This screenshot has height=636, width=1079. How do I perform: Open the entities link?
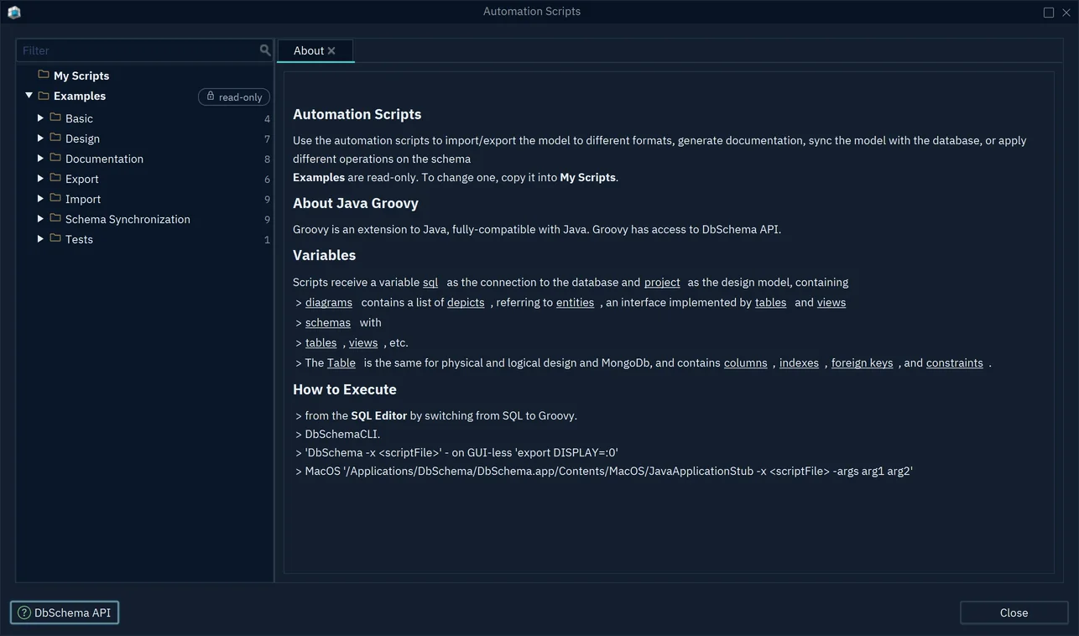click(575, 302)
